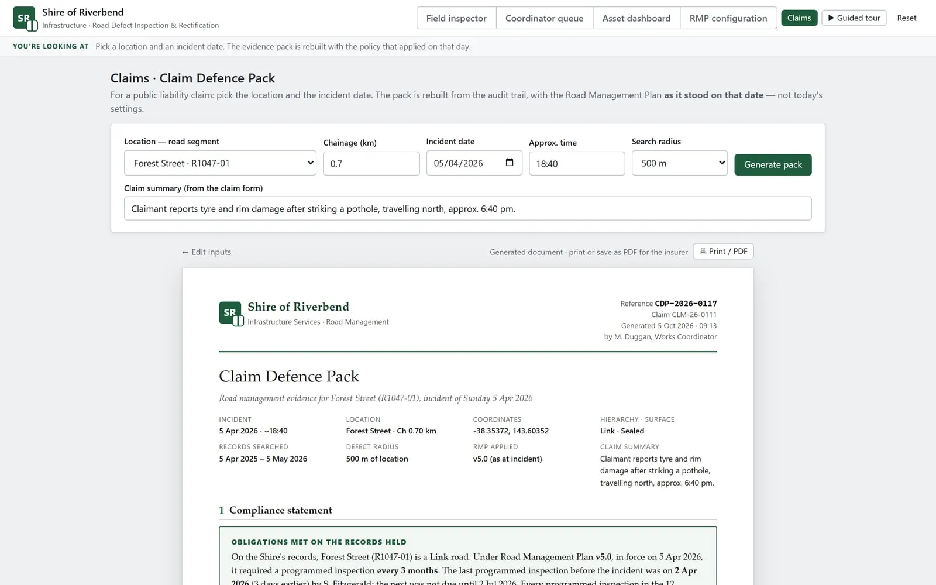The image size is (936, 585).
Task: Open the Coordinator queue tab
Action: tap(544, 18)
